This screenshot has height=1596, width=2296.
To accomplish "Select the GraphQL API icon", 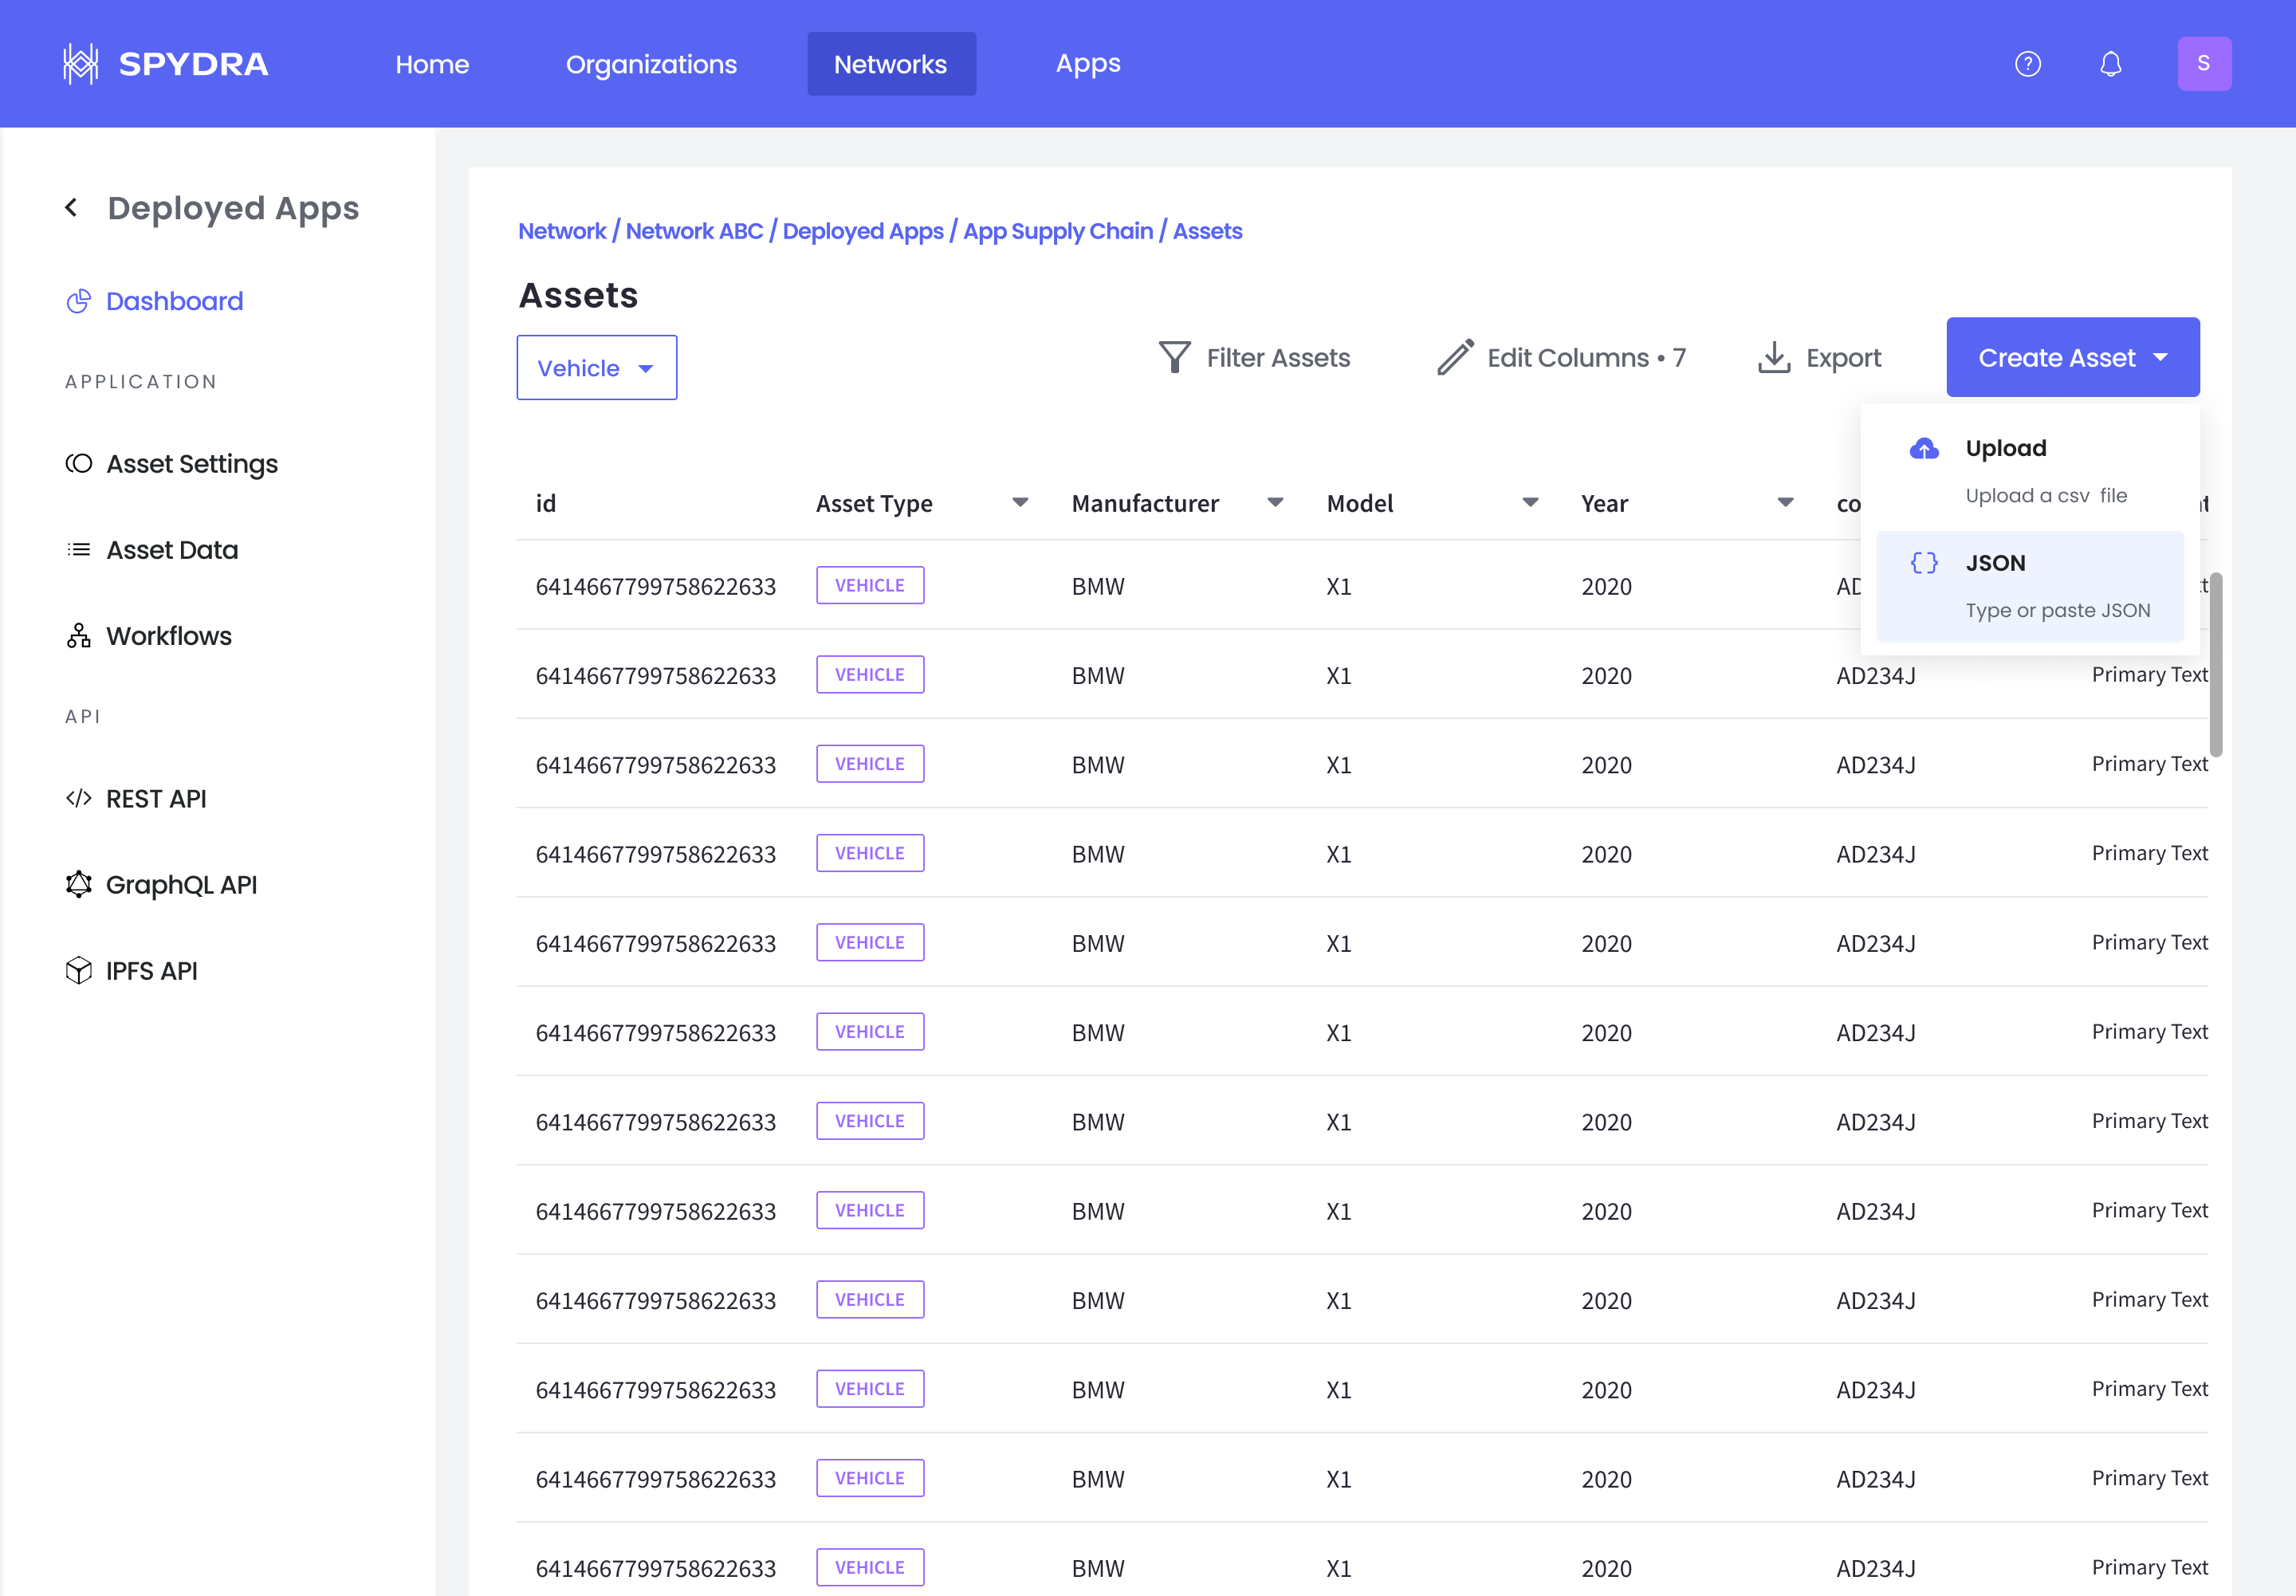I will [x=78, y=884].
